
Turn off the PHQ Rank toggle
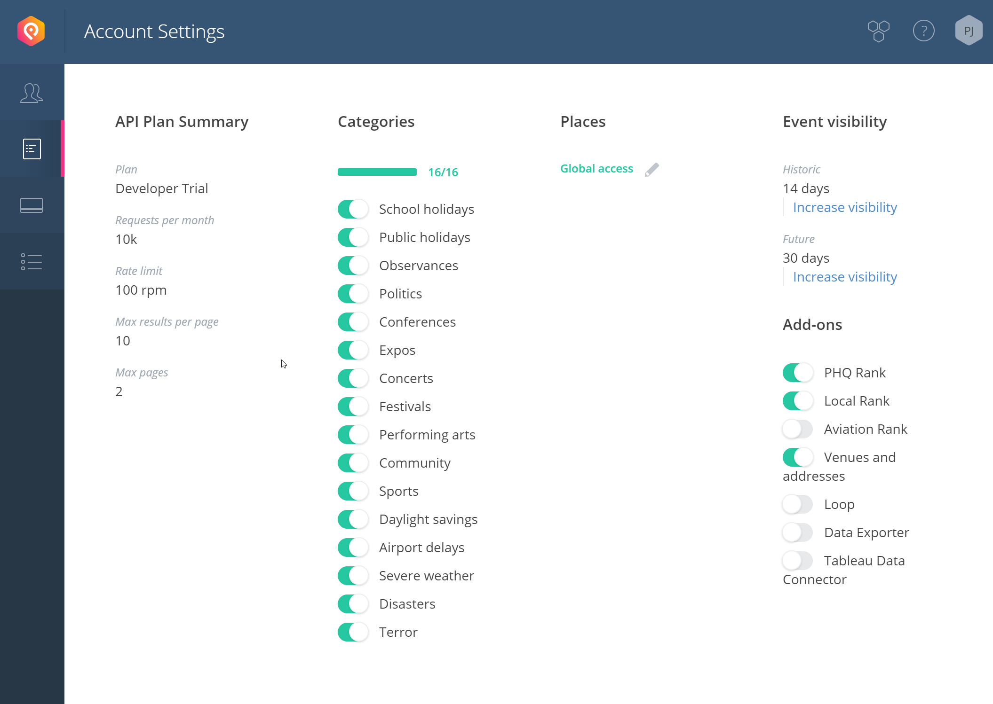[x=798, y=373]
